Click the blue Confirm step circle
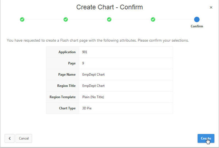 click(197, 19)
